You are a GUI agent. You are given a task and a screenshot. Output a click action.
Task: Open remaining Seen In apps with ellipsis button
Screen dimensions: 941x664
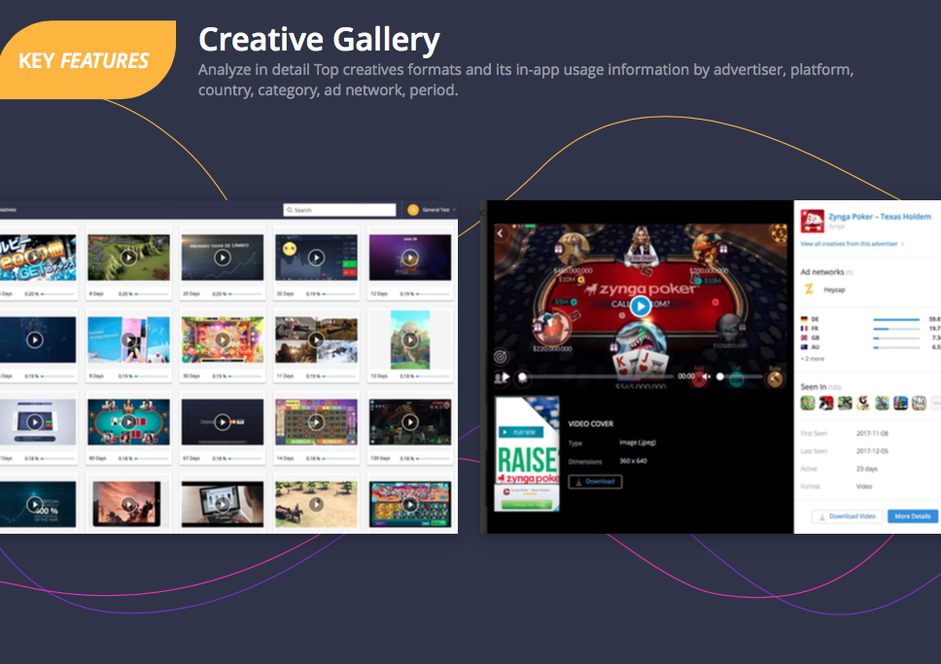pyautogui.click(x=936, y=401)
